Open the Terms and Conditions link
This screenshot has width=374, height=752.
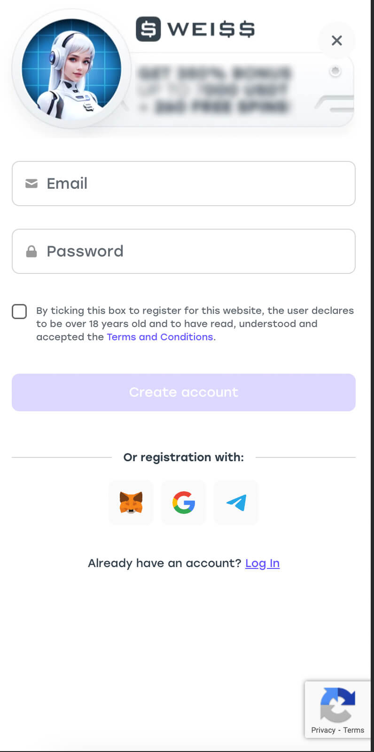(x=160, y=337)
